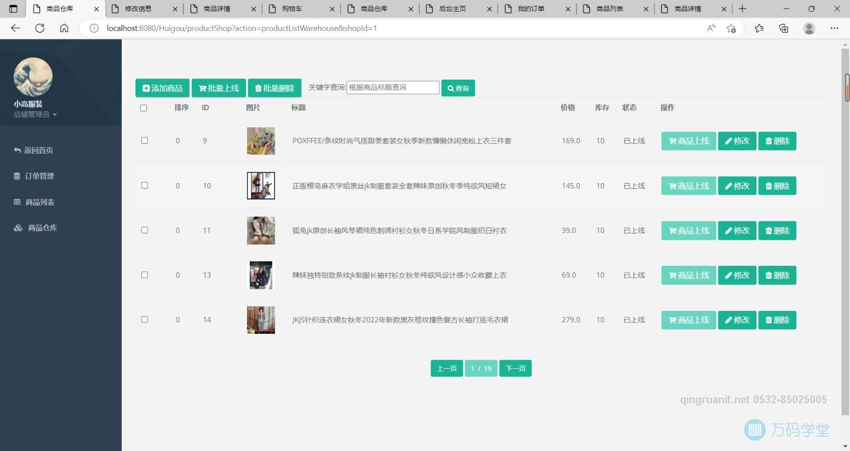This screenshot has width=850, height=451.
Task: Open browser settings ellipsis menu
Action: click(835, 28)
